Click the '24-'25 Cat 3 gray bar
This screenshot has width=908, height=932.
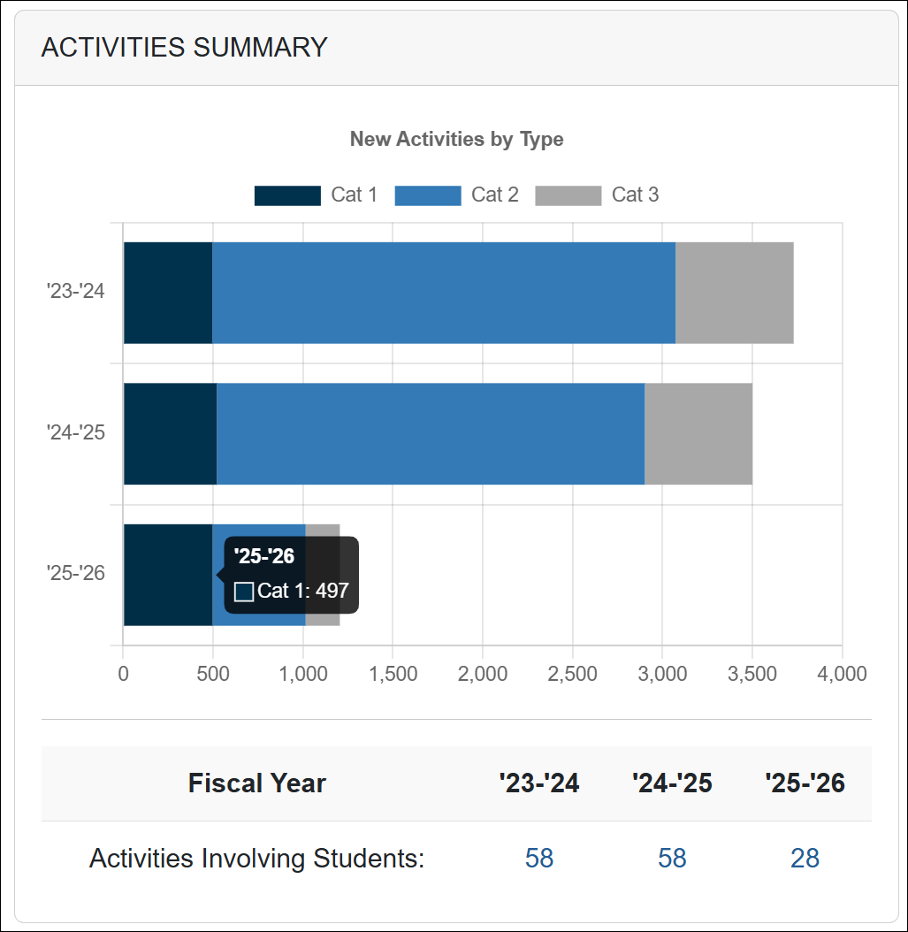pos(698,434)
